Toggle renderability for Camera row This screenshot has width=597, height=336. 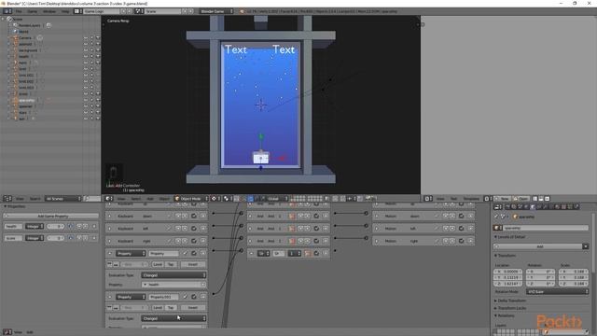click(x=98, y=37)
